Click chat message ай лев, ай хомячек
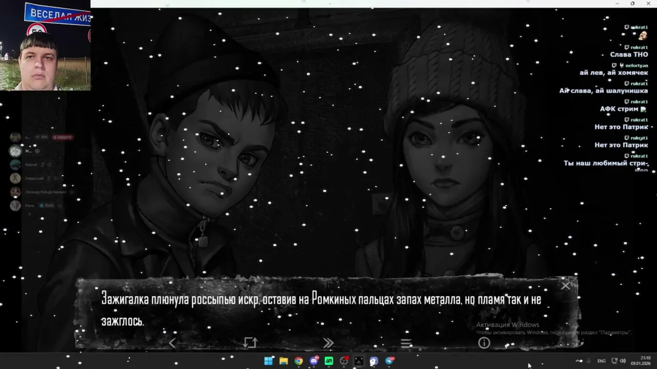 (614, 73)
